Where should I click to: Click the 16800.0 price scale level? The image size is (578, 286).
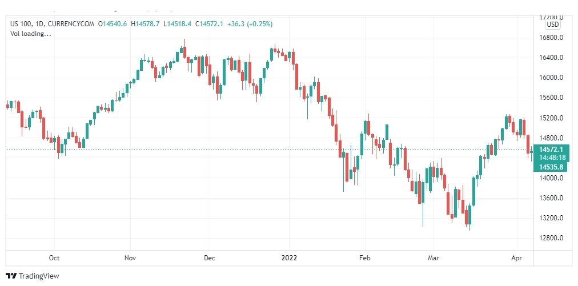551,38
